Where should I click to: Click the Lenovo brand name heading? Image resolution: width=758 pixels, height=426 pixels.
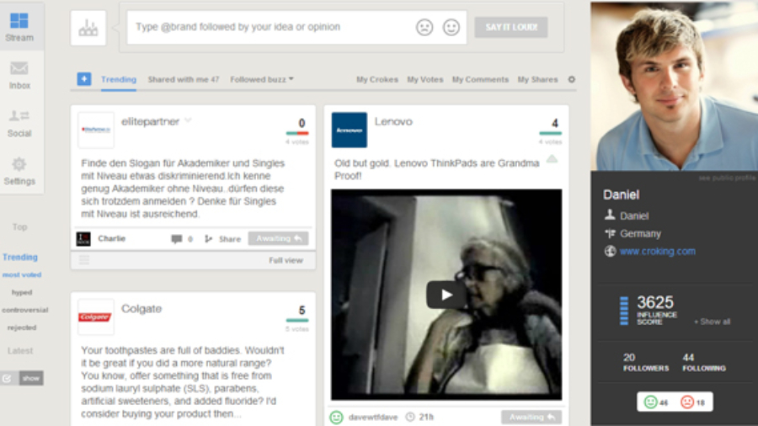393,122
